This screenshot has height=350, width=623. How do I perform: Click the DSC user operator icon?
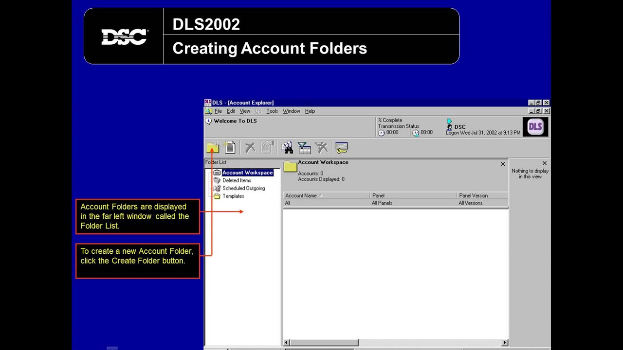click(x=450, y=127)
